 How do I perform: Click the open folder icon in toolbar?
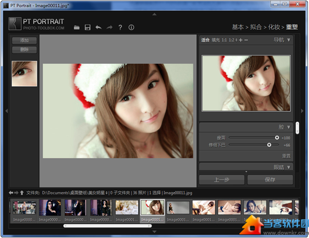pos(77,27)
